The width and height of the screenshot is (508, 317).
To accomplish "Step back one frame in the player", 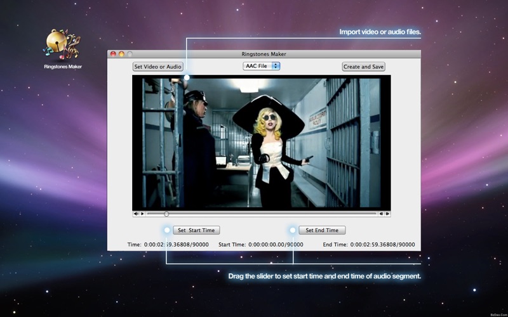I will click(x=382, y=214).
